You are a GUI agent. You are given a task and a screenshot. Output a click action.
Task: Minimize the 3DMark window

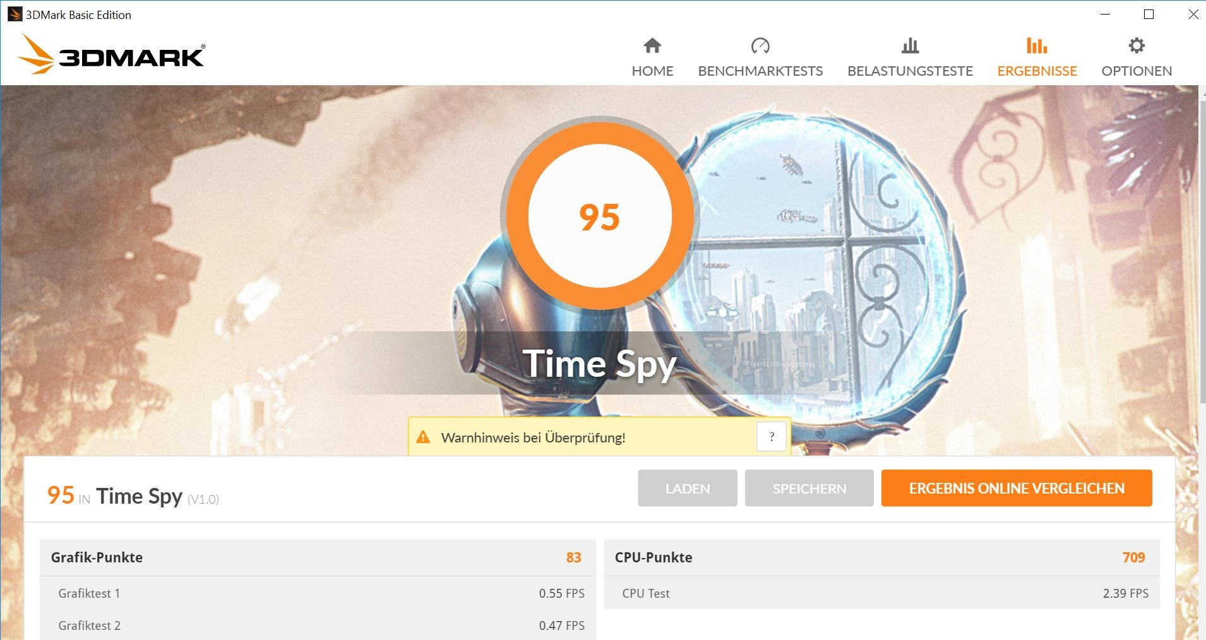(1105, 14)
